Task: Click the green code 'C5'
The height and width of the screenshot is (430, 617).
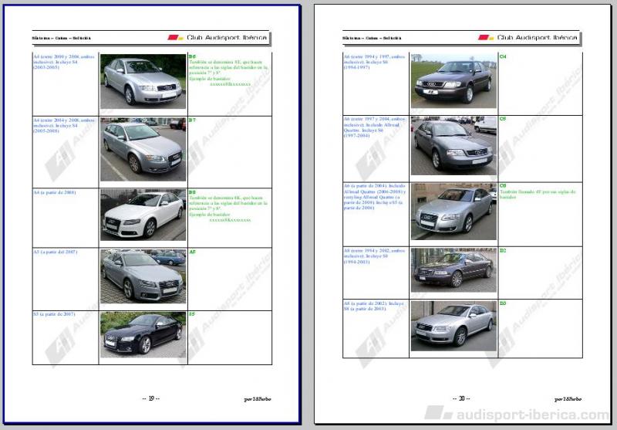Action: [x=503, y=119]
